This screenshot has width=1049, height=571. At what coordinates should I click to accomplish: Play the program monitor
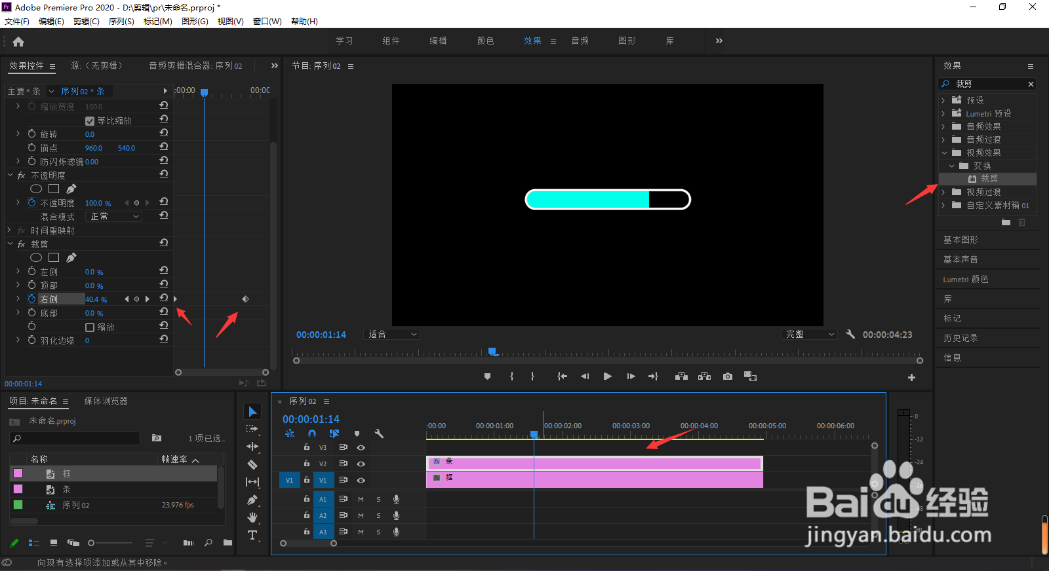(x=608, y=377)
